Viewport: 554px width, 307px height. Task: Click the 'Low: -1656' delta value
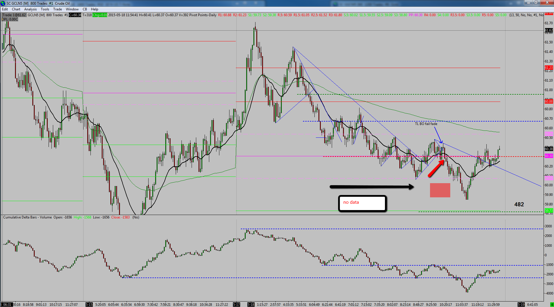[x=101, y=217]
